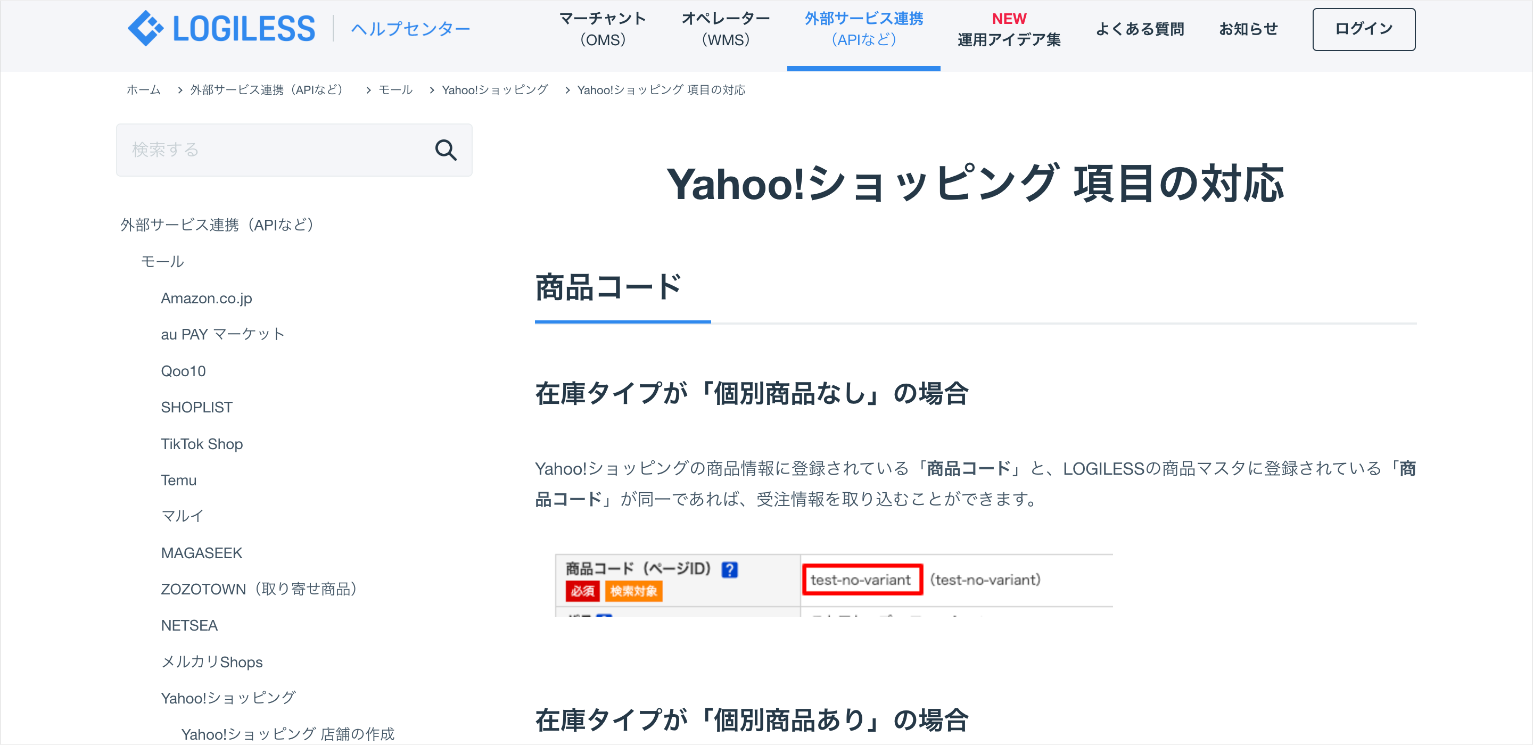Open the オペレーター (WMS) menu

click(x=725, y=29)
